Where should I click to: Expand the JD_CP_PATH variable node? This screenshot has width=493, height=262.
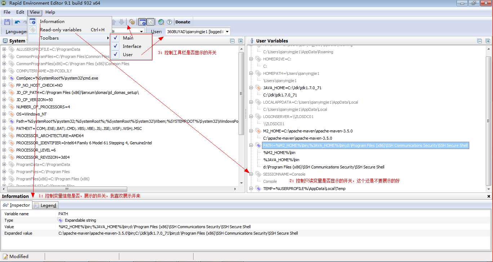[x=4, y=92]
